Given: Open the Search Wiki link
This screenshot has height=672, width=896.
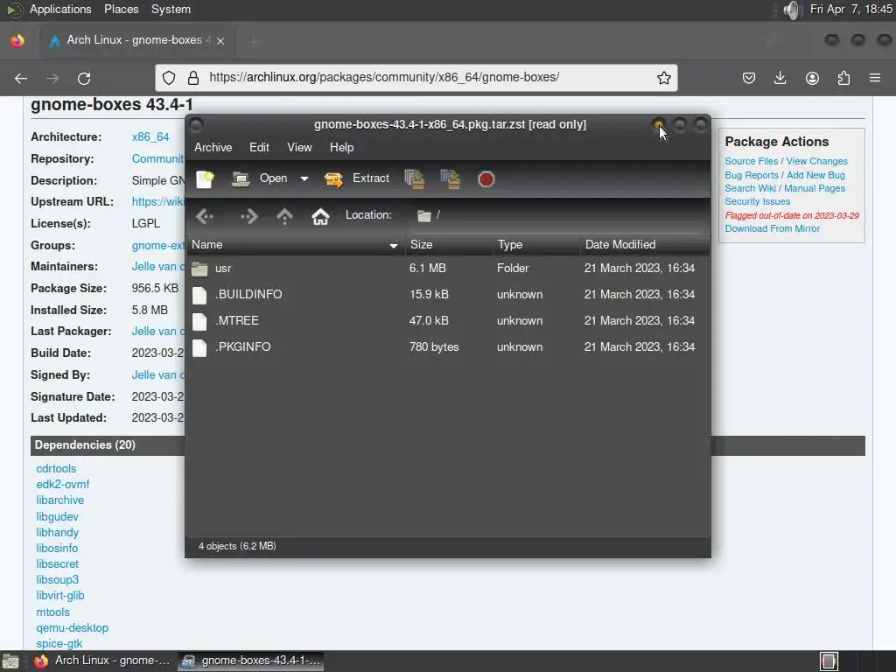Looking at the screenshot, I should click(x=750, y=188).
